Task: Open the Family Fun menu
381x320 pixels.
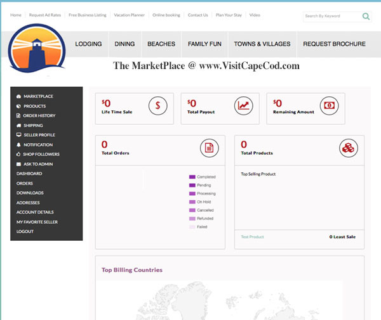Action: (204, 44)
